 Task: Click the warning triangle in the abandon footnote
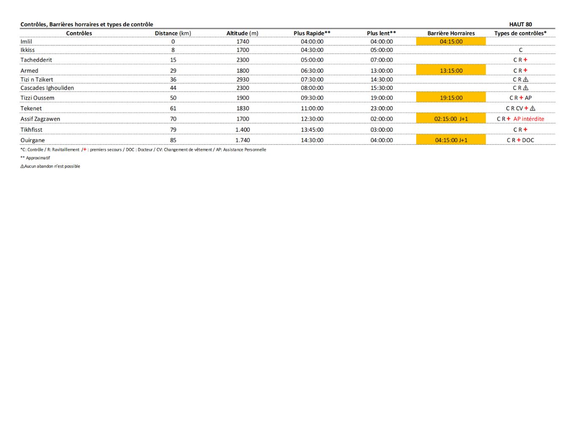[22, 167]
